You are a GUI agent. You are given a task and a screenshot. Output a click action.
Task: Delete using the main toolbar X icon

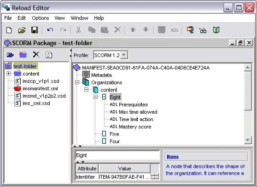117,30
